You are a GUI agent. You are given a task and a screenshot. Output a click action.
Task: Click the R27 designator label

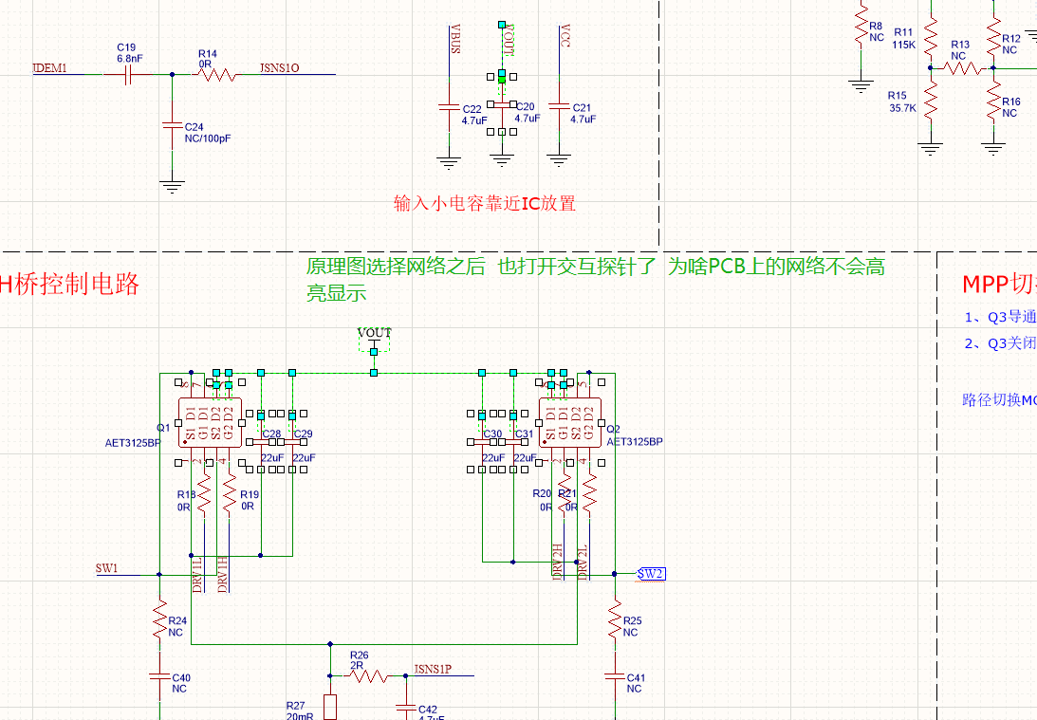click(296, 706)
